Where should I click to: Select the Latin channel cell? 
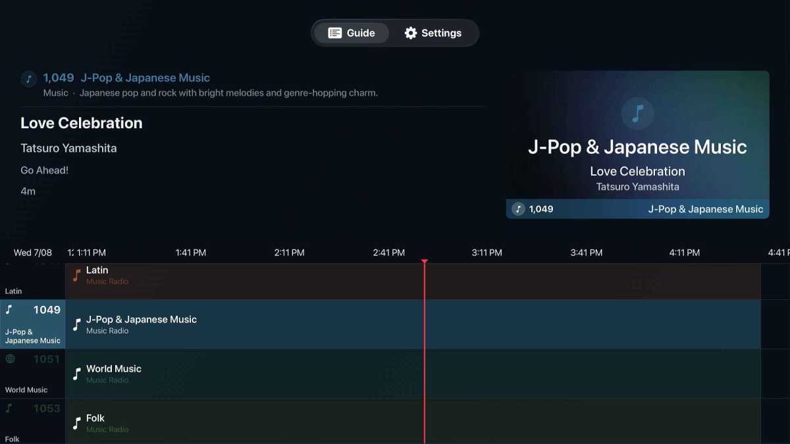[x=32, y=282]
